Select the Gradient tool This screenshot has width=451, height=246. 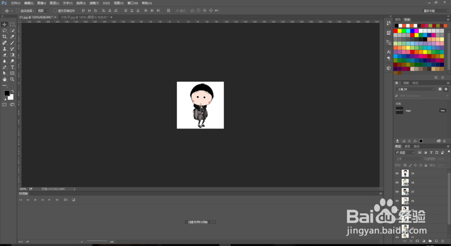pyautogui.click(x=12, y=55)
